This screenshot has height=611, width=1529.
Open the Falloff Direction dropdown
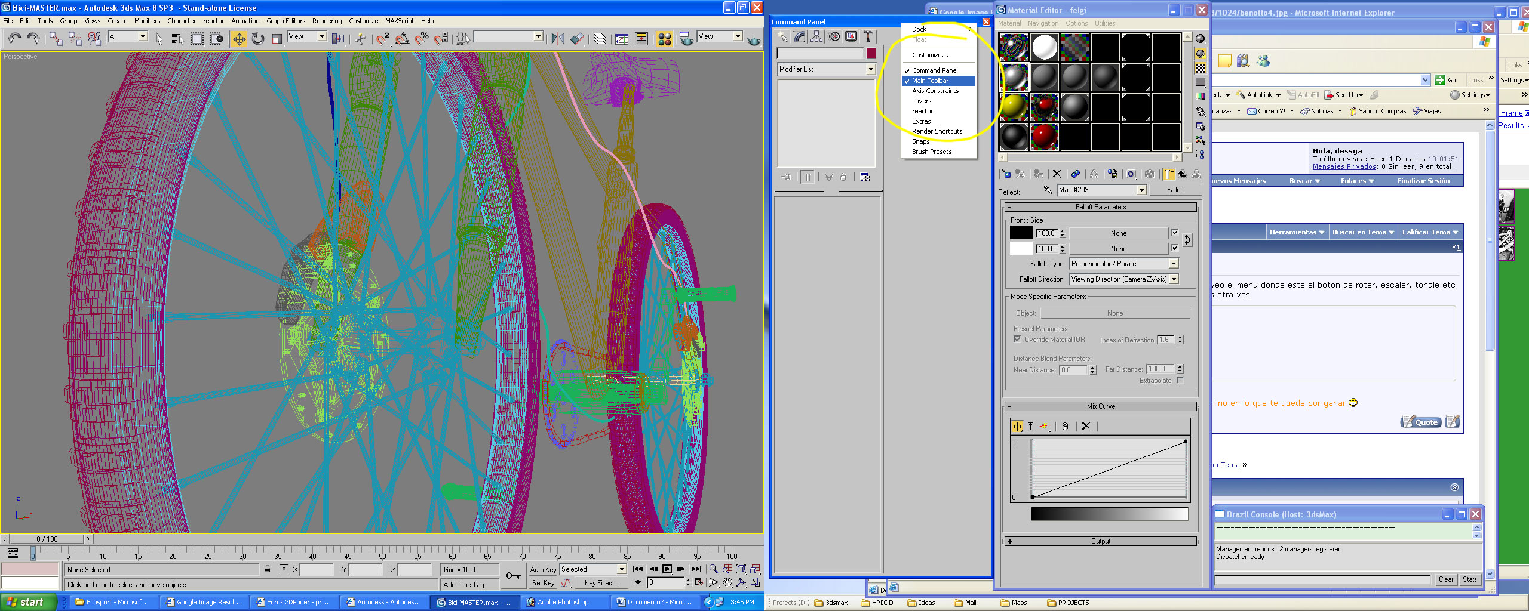pyautogui.click(x=1124, y=279)
